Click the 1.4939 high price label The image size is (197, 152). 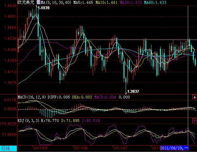click(44, 8)
